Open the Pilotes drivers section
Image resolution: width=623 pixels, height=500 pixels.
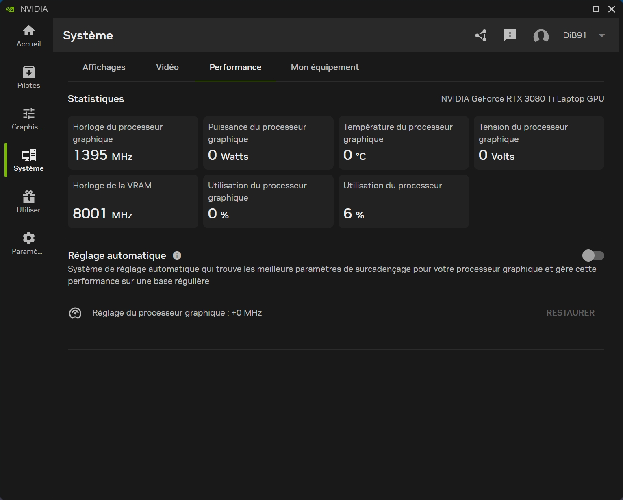[28, 77]
